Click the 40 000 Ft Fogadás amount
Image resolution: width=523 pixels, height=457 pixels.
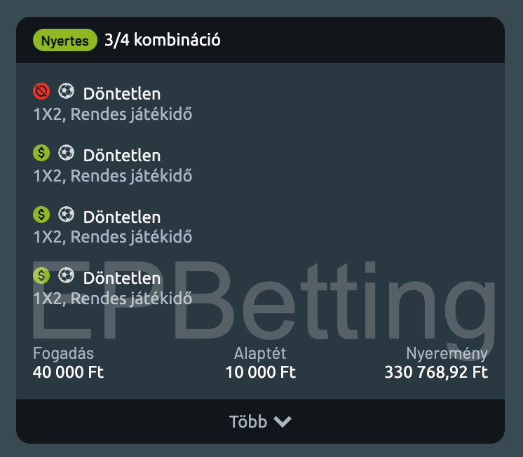69,372
